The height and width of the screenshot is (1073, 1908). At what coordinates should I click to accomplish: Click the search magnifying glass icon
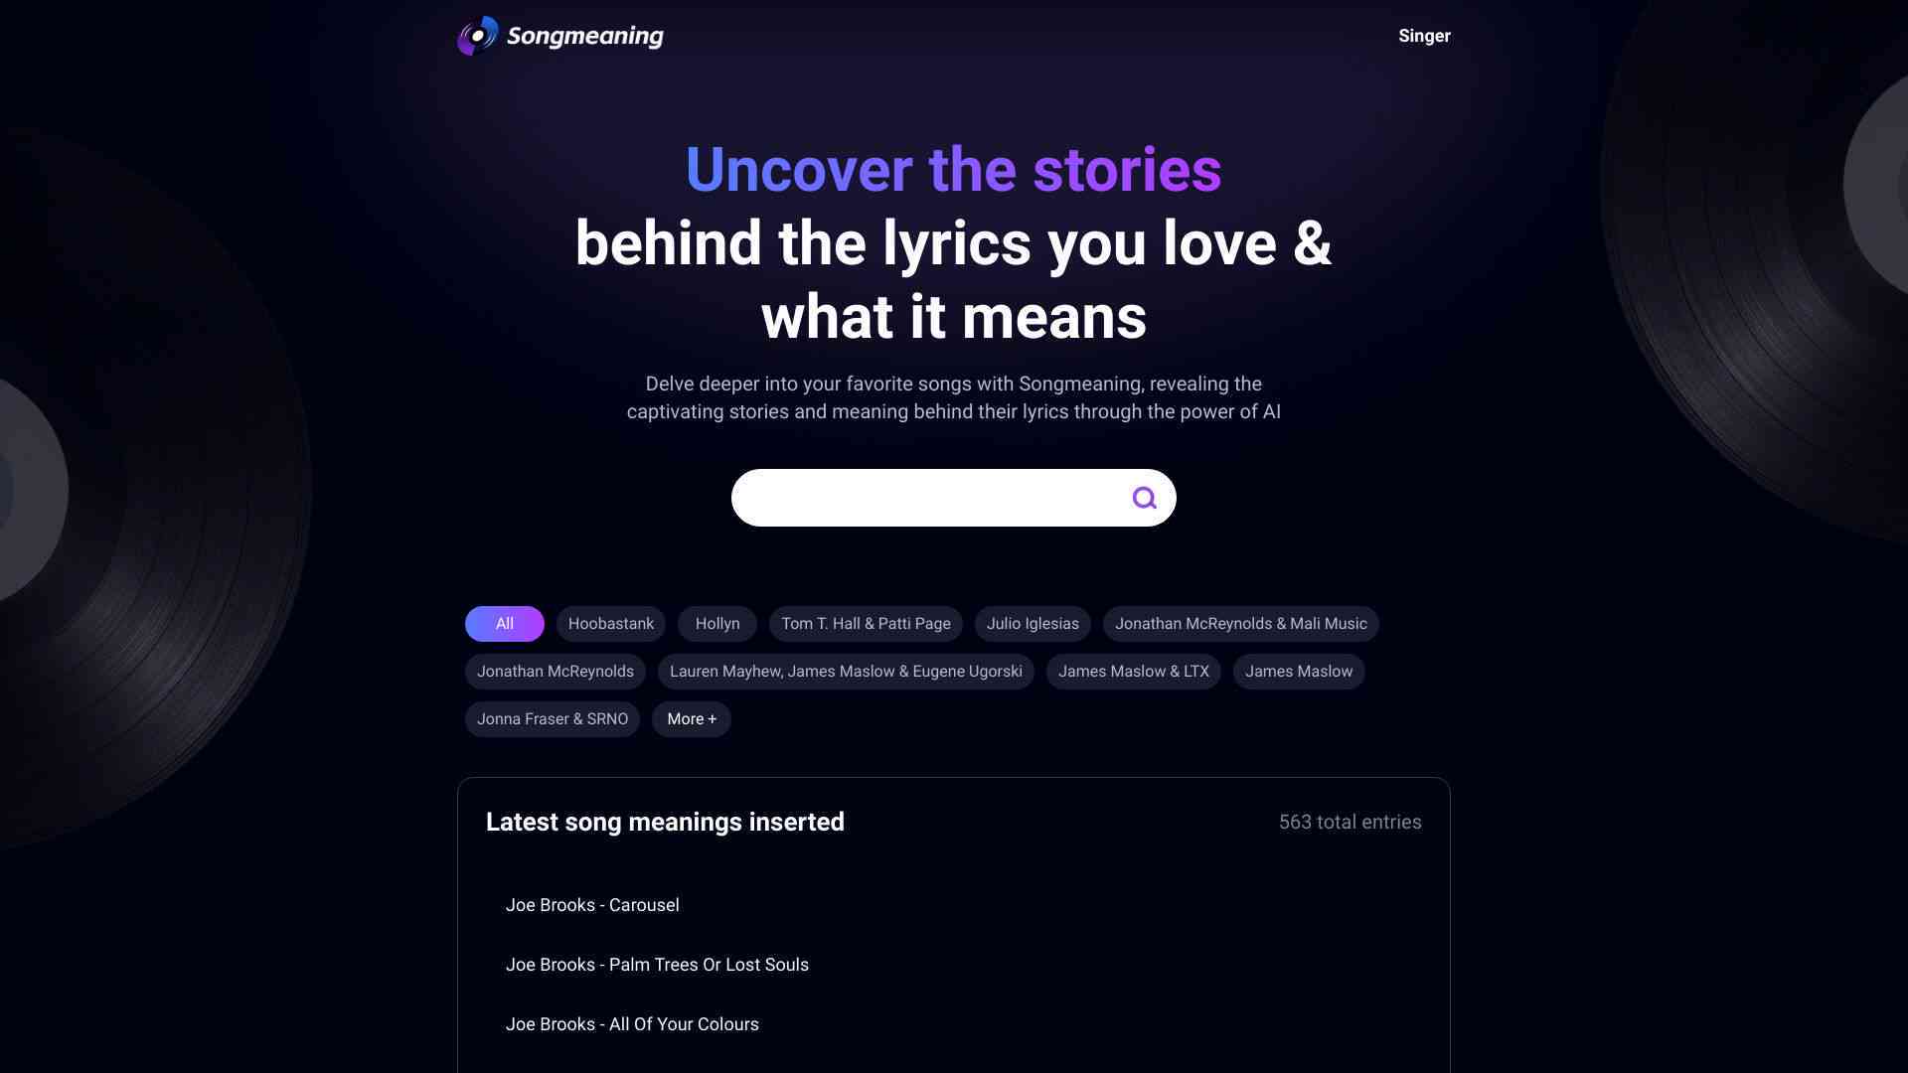pyautogui.click(x=1144, y=497)
